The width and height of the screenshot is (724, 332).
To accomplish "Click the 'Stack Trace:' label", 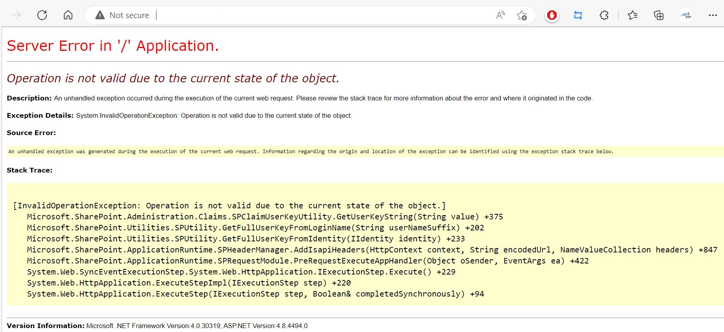I will pos(30,170).
